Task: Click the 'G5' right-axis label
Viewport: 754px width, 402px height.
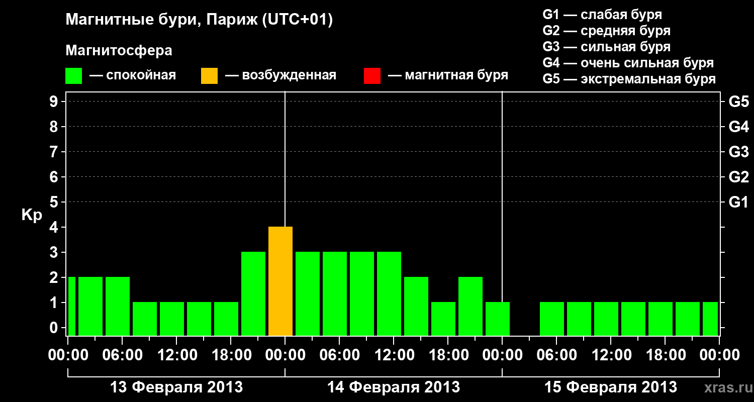Action: point(738,102)
